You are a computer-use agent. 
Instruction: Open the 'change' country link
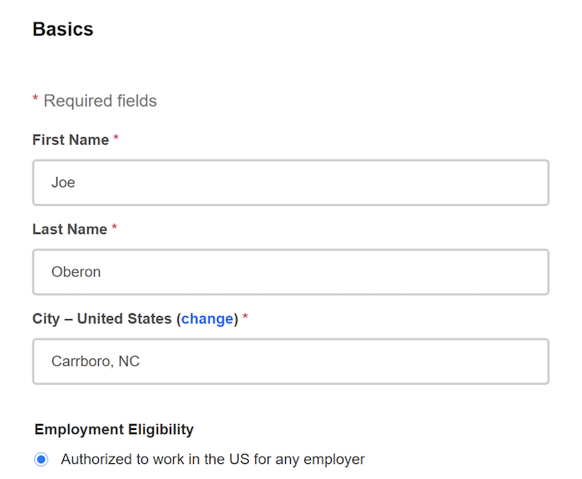tap(207, 319)
